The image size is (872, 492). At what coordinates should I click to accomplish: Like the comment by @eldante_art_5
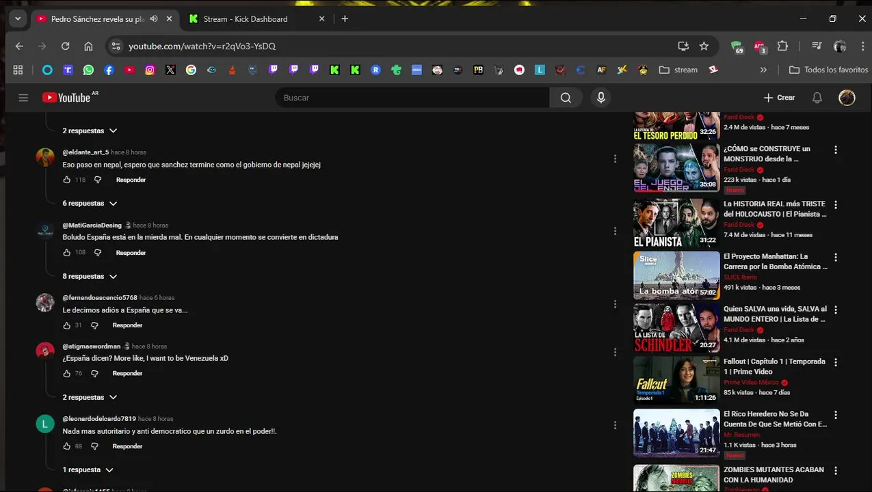click(66, 180)
